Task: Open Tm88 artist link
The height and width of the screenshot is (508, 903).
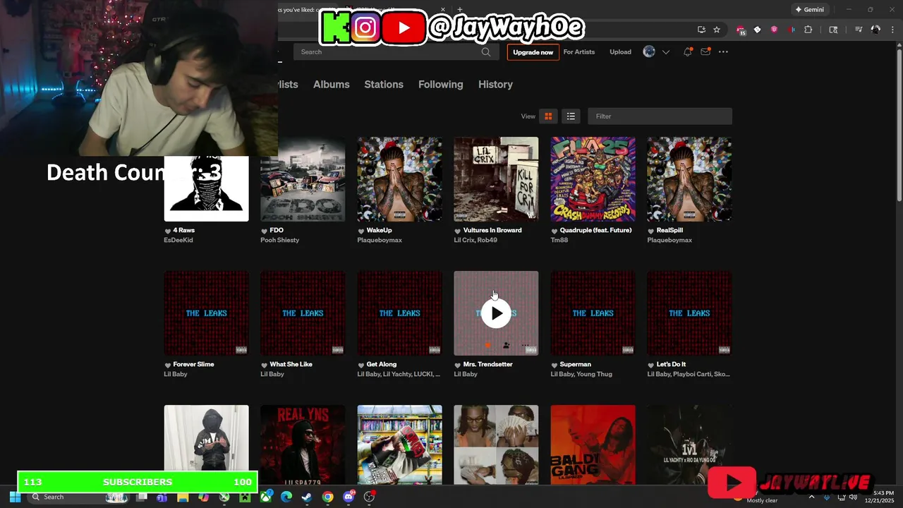Action: pos(559,240)
